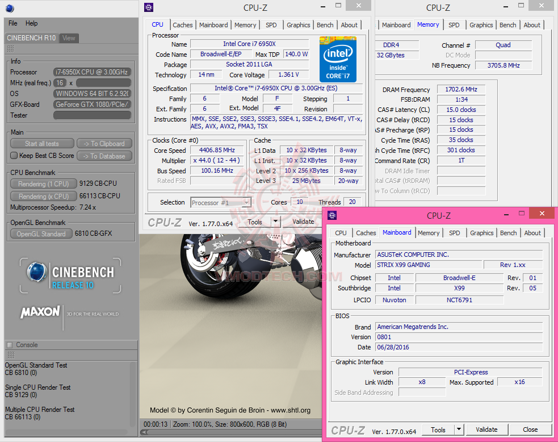This screenshot has height=442, width=558.
Task: Click the CPU-Z icon of the pink Mainboard window
Action: click(x=332, y=215)
